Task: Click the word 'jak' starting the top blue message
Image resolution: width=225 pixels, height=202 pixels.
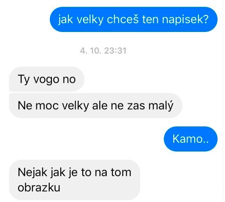Action: pyautogui.click(x=65, y=20)
